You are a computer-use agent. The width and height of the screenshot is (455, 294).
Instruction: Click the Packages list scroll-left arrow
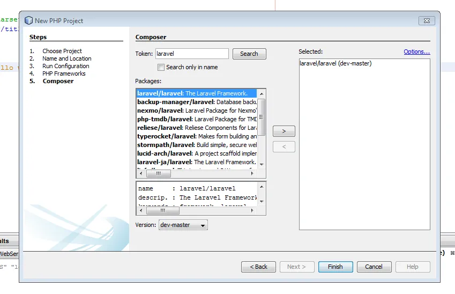tap(141, 173)
